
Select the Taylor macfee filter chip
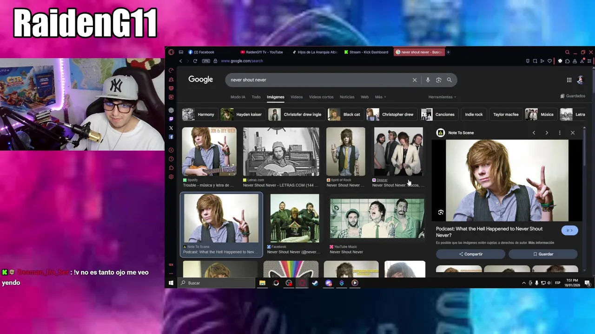coord(506,115)
